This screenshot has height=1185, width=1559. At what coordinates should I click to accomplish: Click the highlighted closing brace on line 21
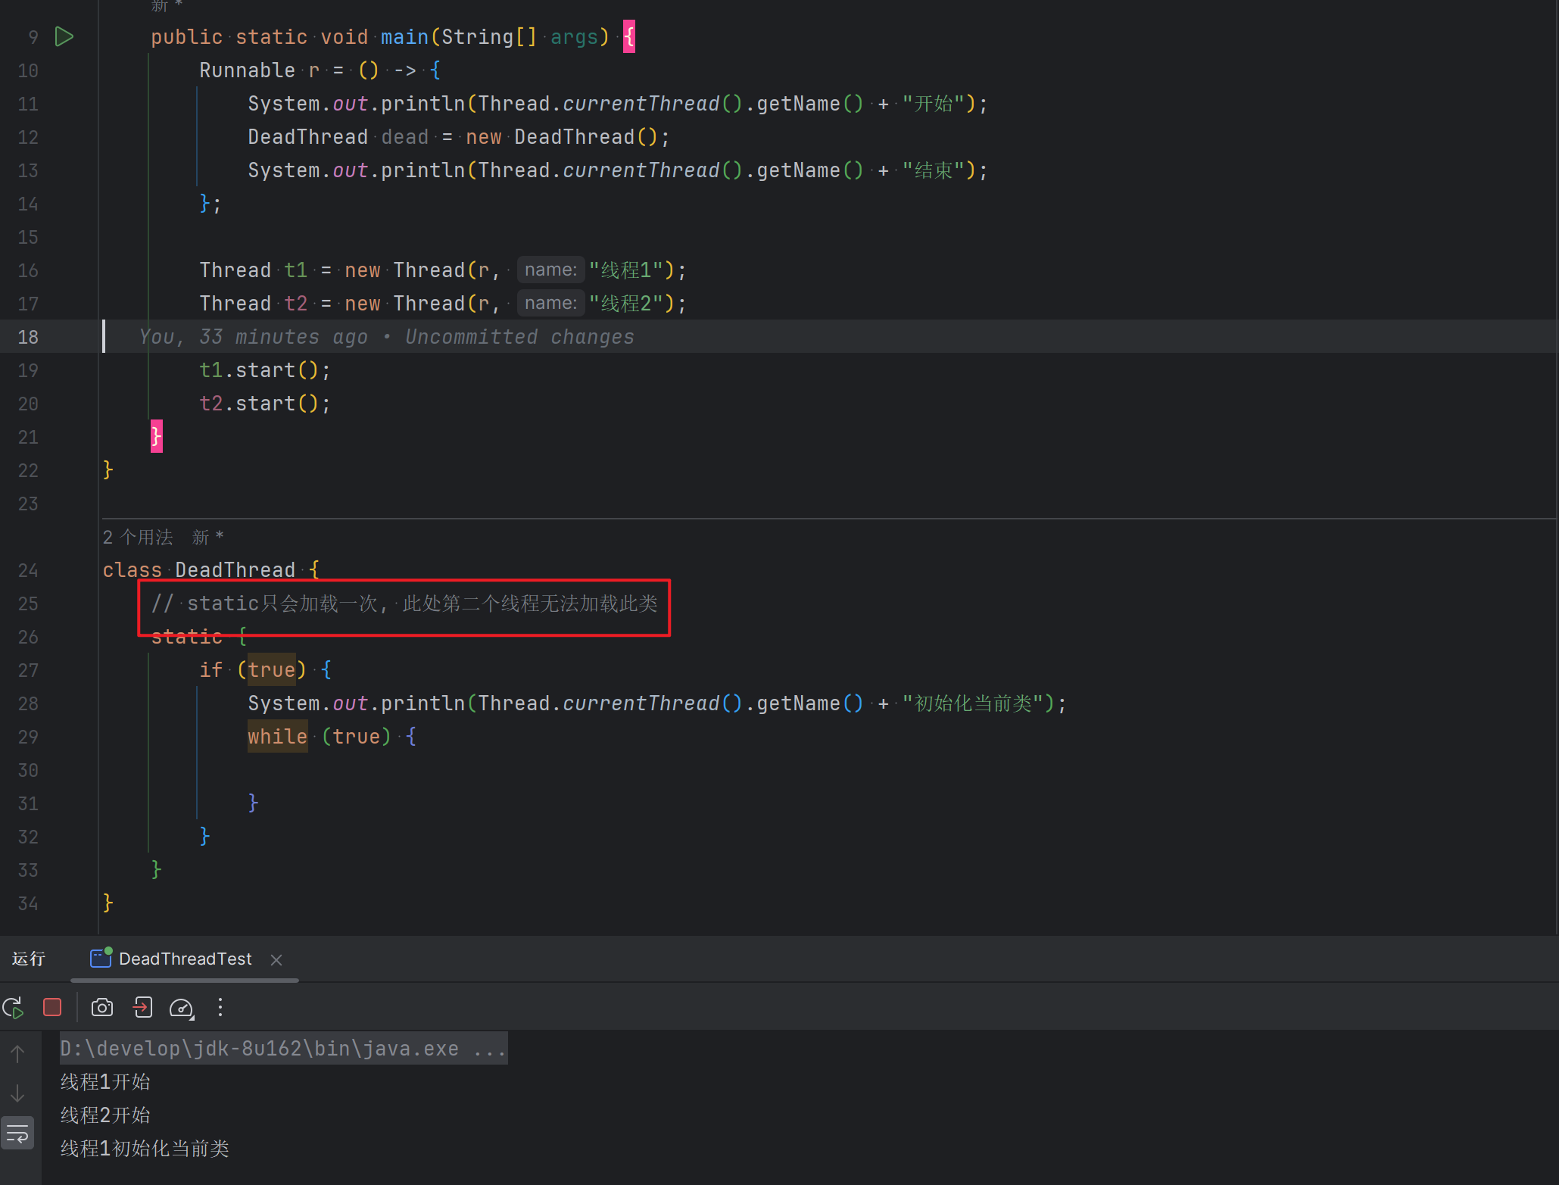(x=157, y=436)
